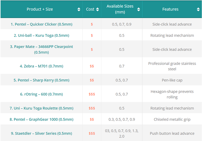
Task: Select the 0.5 size in Kuru Toga Roulette row
Action: 122,108
